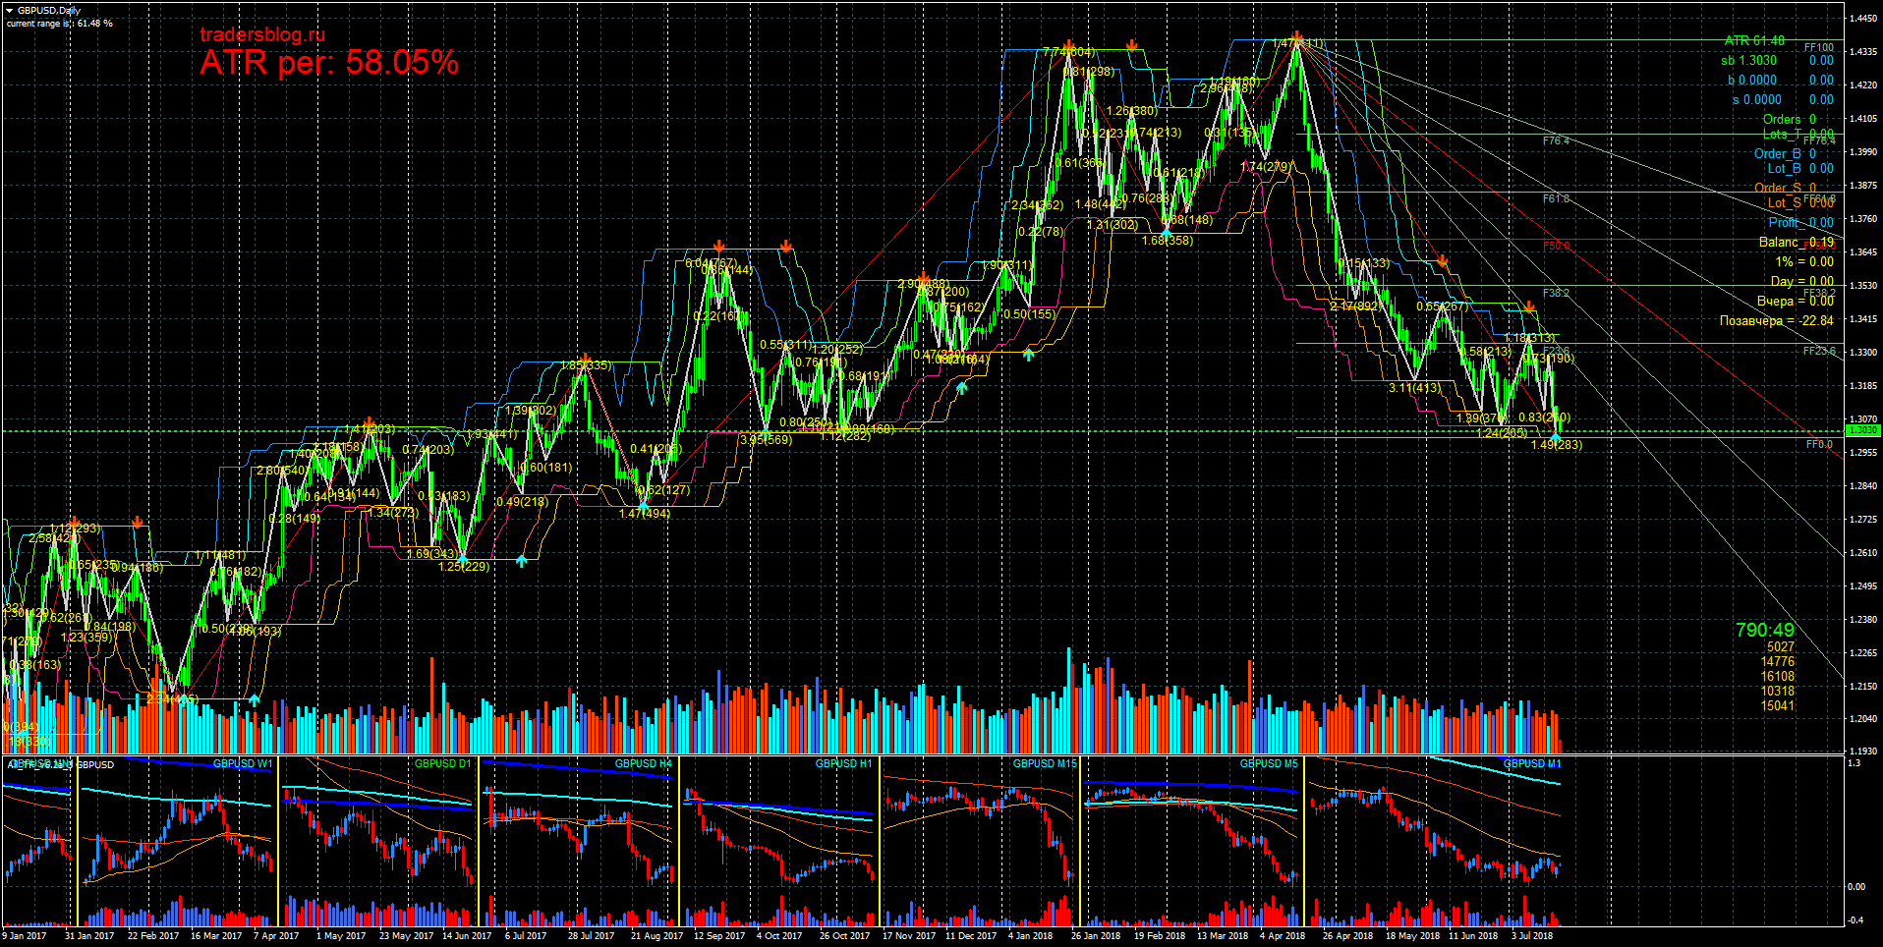Select the 'Lots_T 0.00' label
This screenshot has width=1883, height=947.
[x=1797, y=134]
